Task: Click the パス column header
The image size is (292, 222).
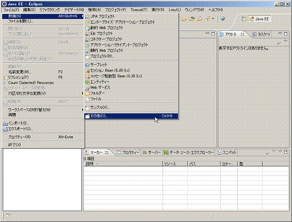Action: (x=204, y=164)
